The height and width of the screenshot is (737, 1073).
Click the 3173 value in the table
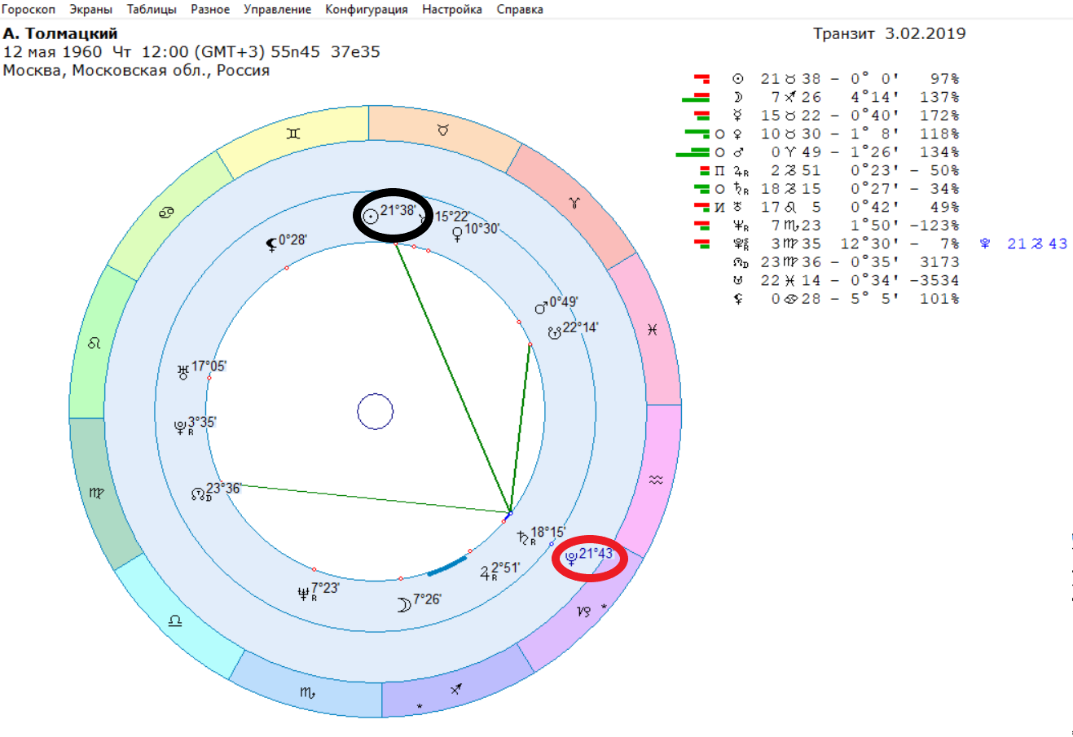pyautogui.click(x=940, y=262)
